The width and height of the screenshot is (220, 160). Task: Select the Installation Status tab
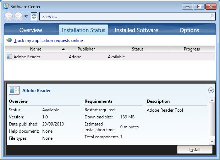(x=83, y=30)
